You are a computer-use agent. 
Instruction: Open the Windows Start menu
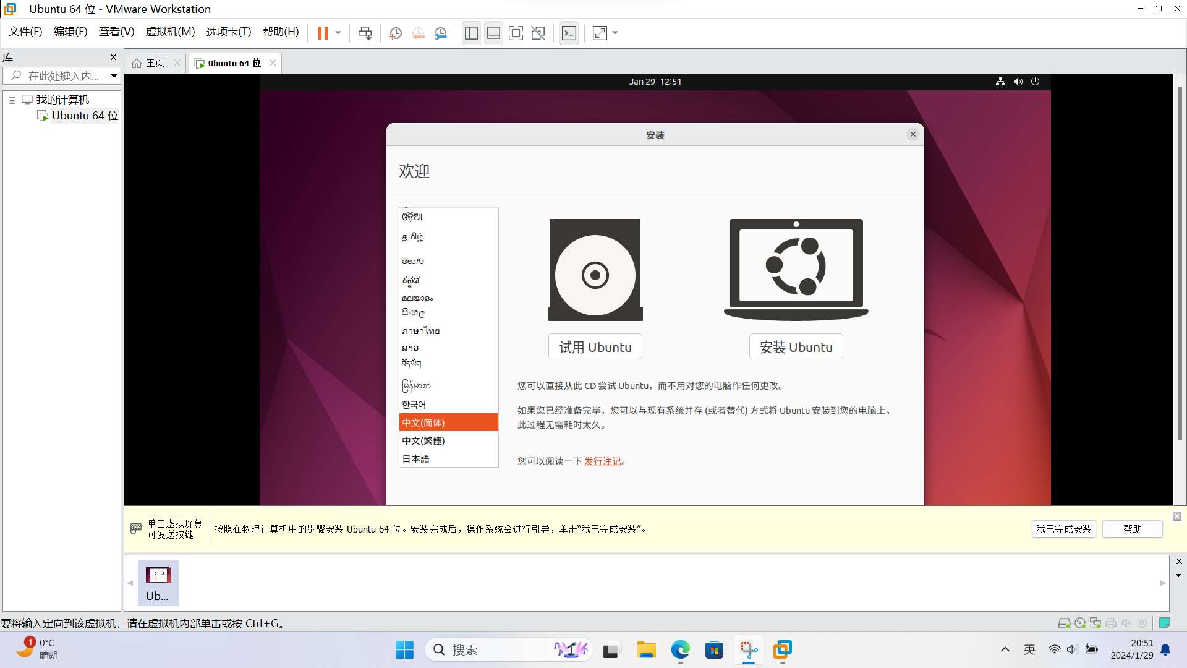(x=405, y=650)
